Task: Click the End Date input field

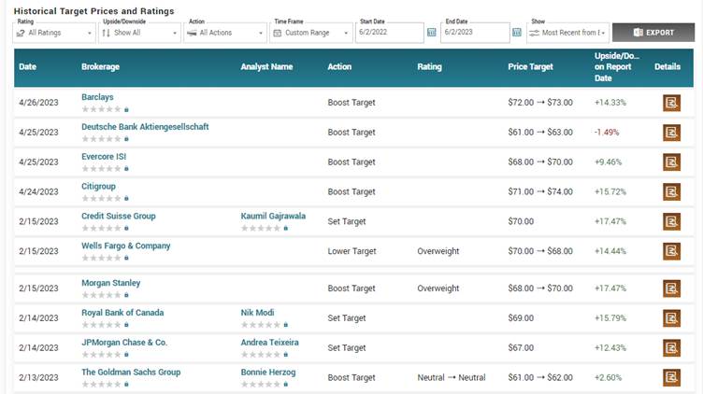Action: (475, 33)
